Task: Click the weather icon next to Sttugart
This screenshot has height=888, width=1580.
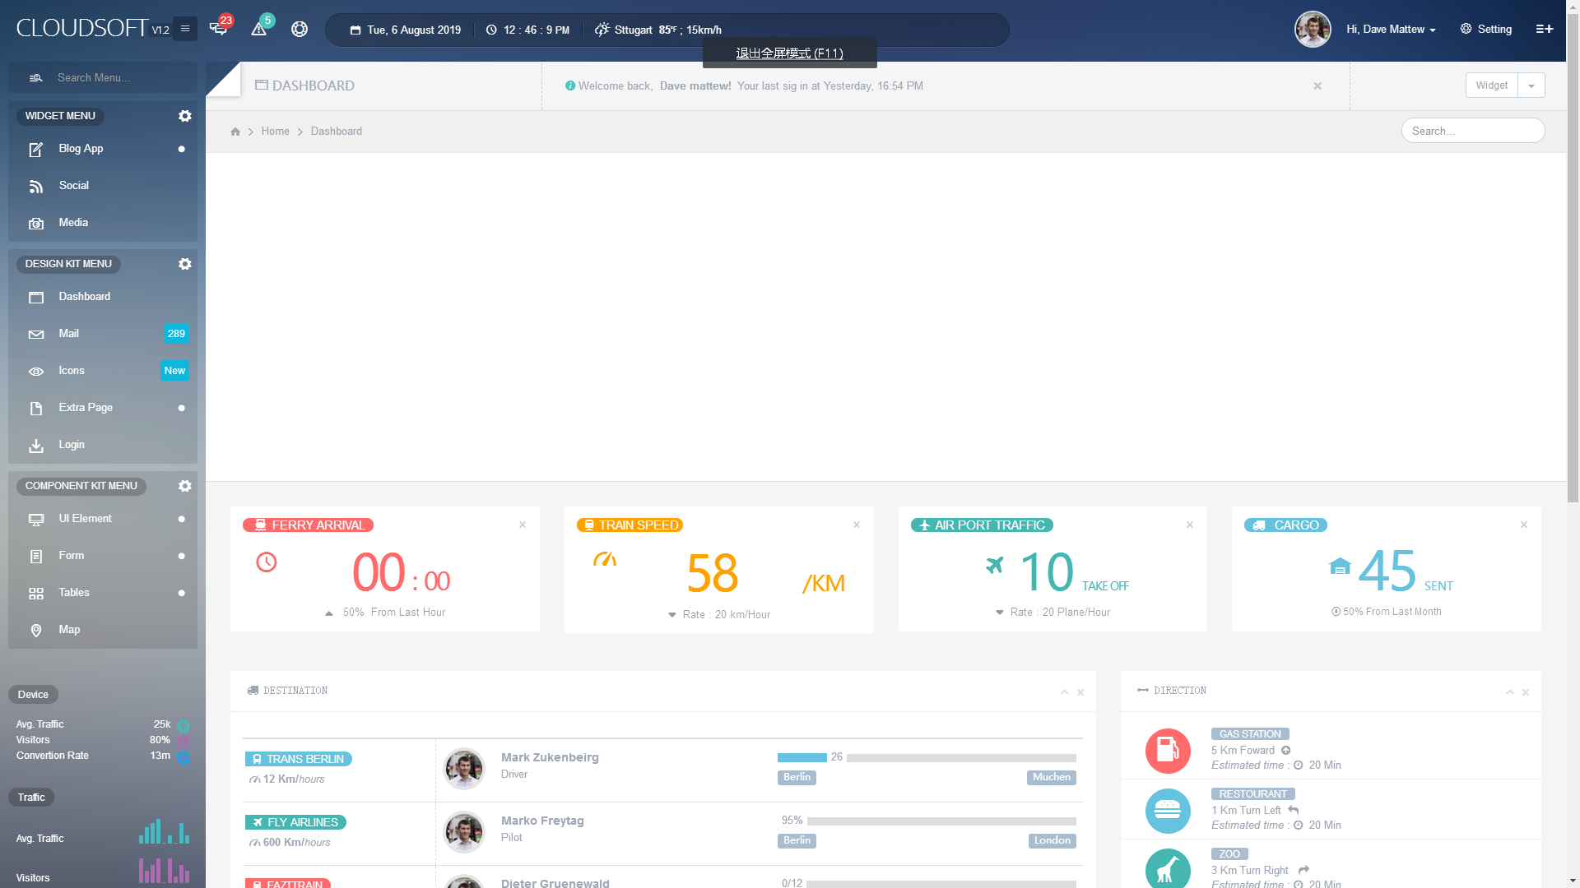Action: [602, 30]
